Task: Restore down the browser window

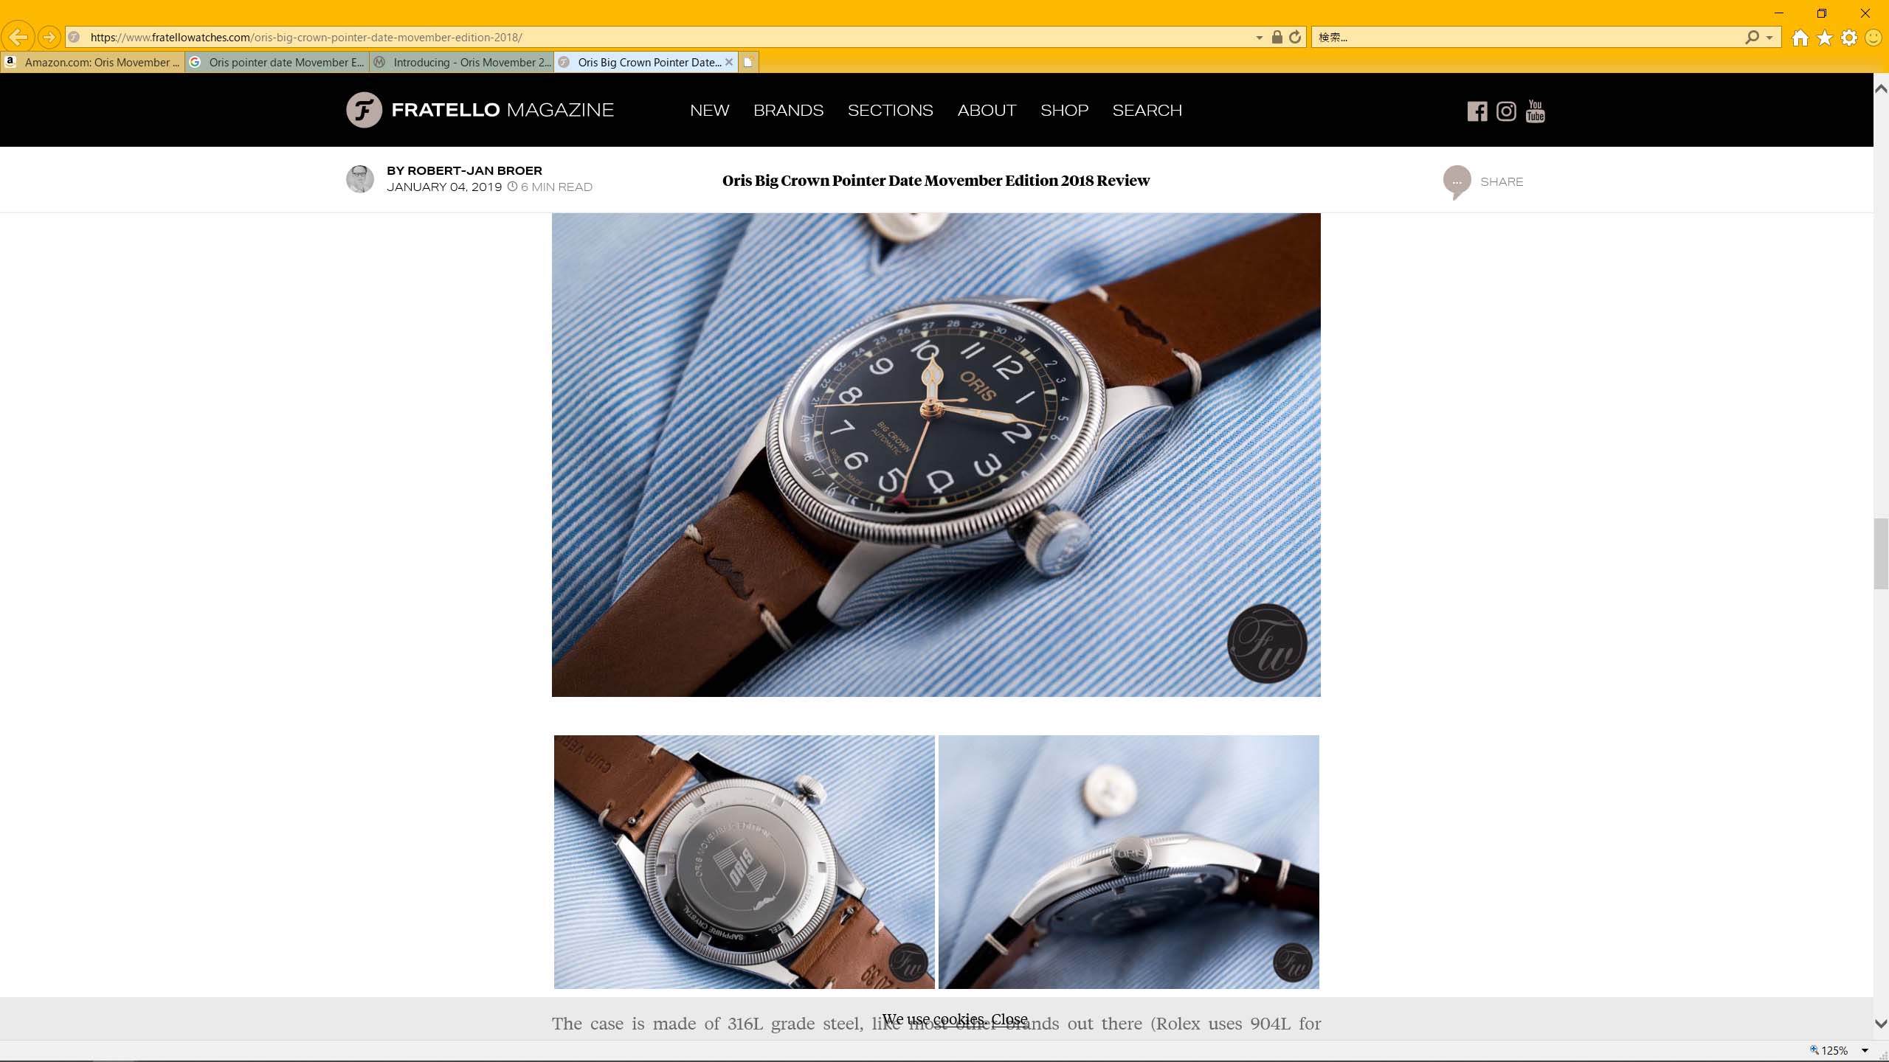Action: [x=1821, y=13]
